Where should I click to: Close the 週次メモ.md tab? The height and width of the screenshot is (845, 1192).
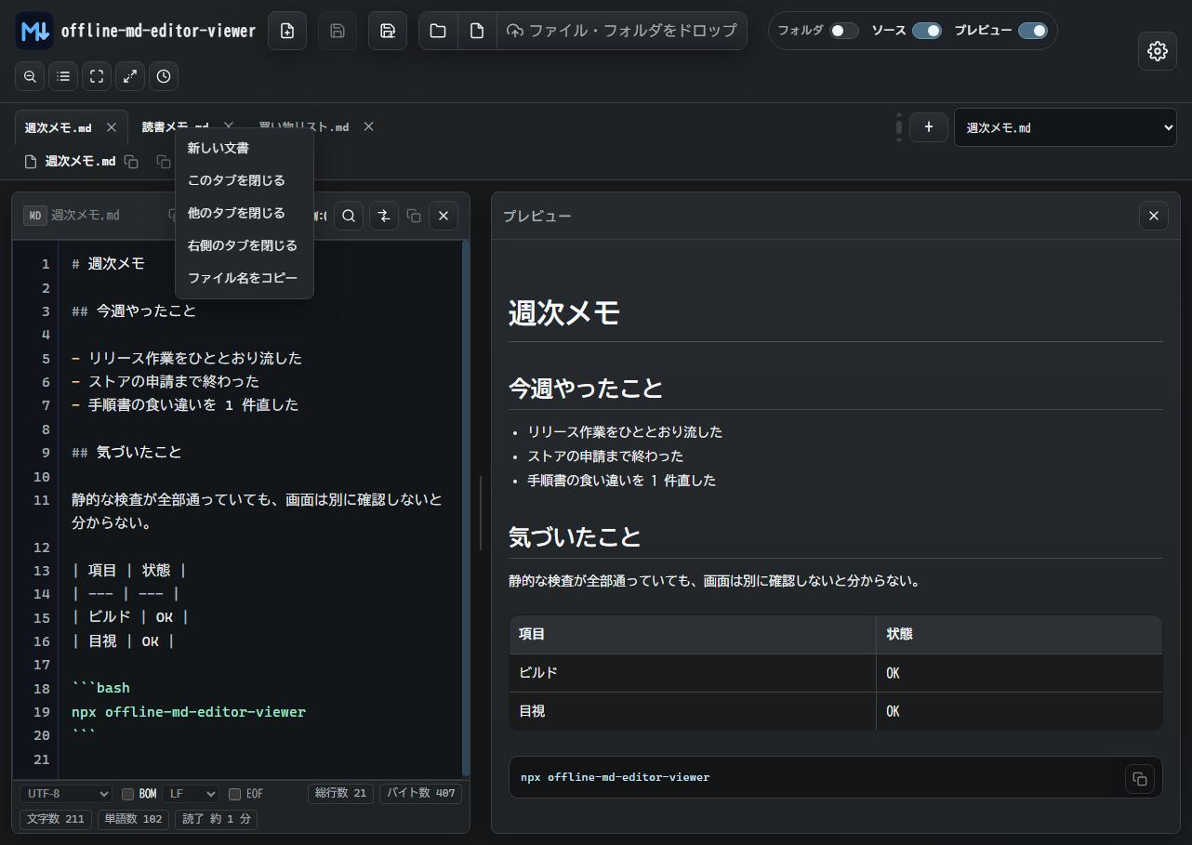pyautogui.click(x=112, y=127)
